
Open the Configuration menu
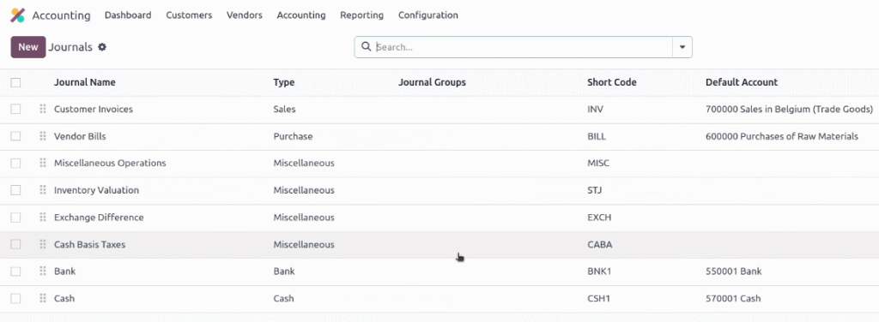tap(427, 15)
